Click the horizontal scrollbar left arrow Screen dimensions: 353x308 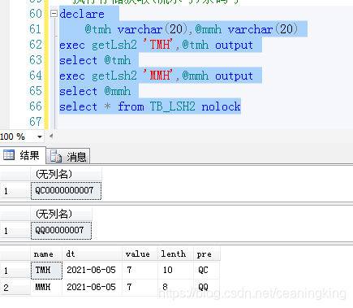coord(51,137)
